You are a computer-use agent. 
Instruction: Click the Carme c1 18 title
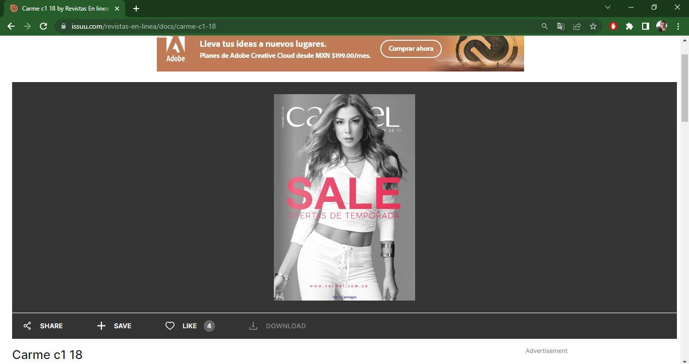pos(47,354)
